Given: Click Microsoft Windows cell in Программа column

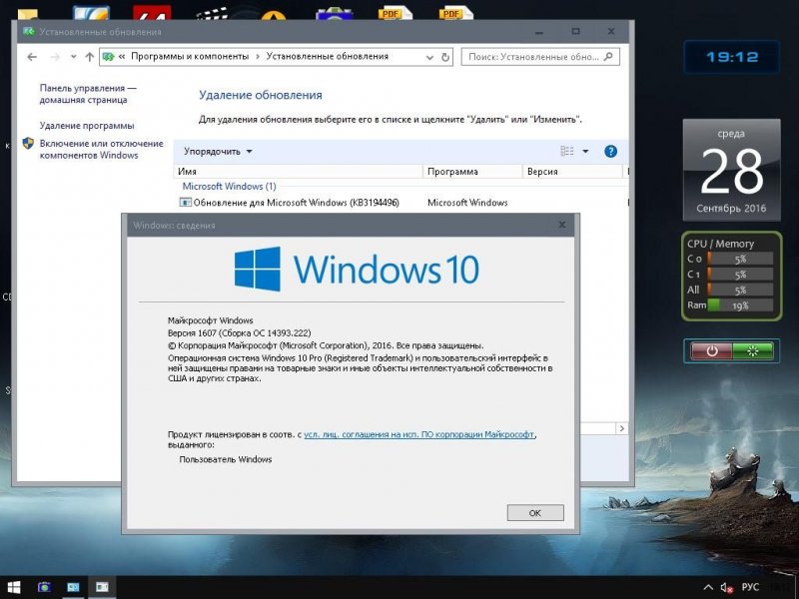Looking at the screenshot, I should pyautogui.click(x=467, y=203).
